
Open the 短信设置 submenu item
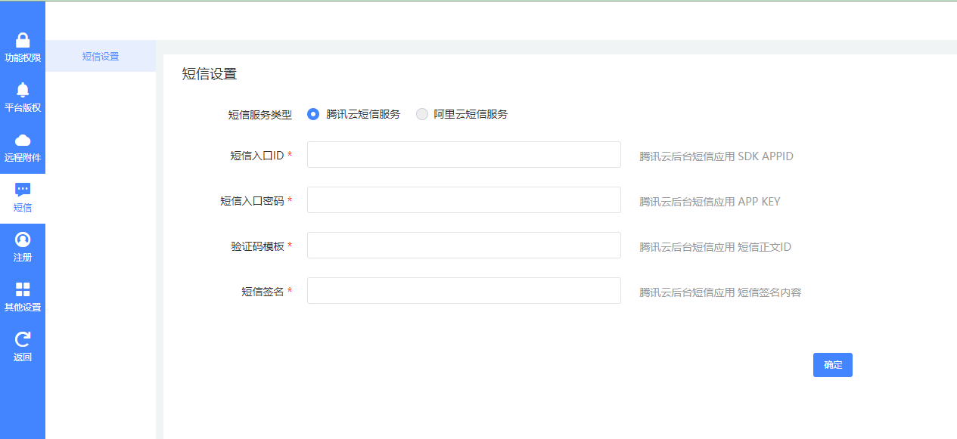(101, 56)
